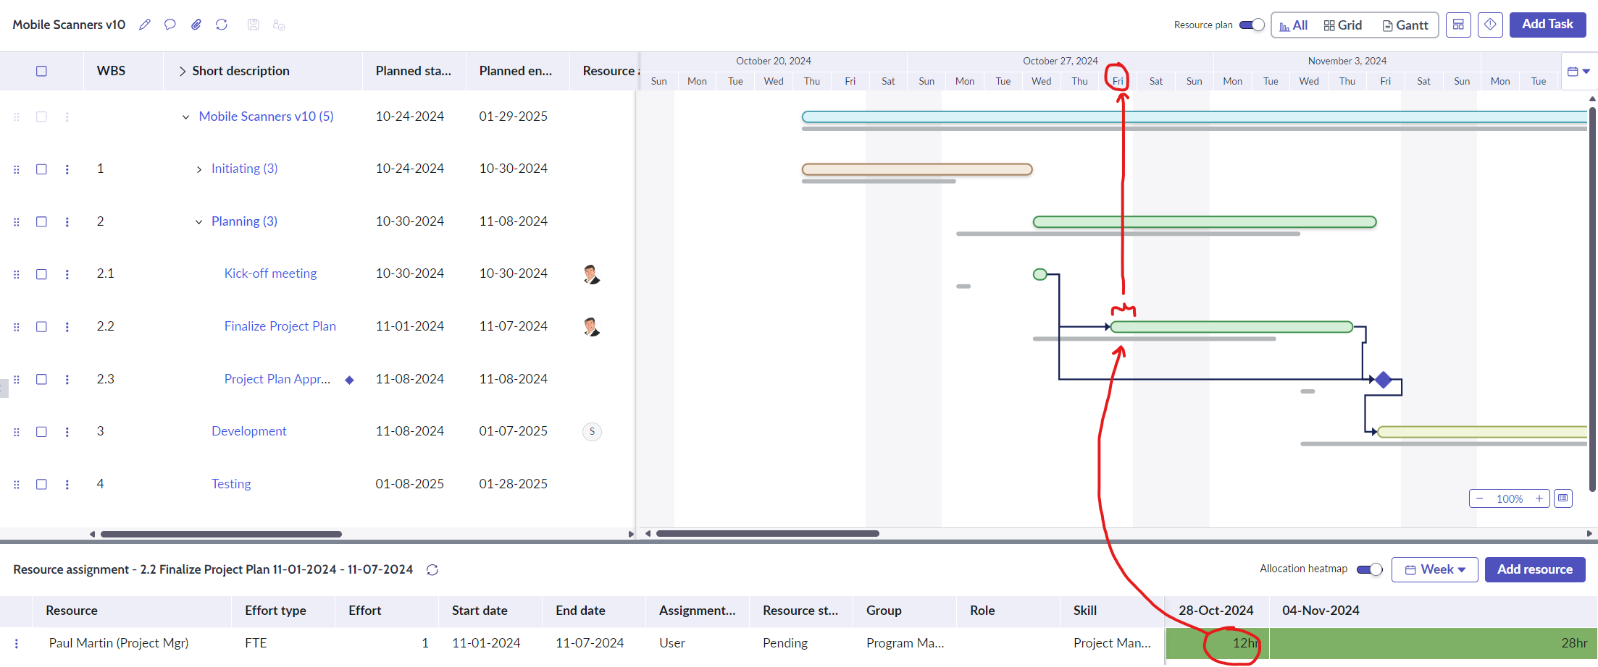Click the Add resource button
1598x667 pixels.
point(1535,569)
